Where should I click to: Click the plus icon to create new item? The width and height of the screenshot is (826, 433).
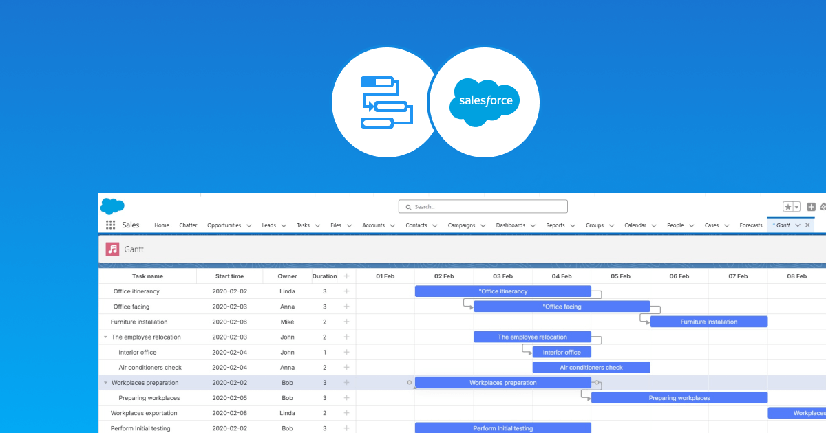click(x=811, y=206)
